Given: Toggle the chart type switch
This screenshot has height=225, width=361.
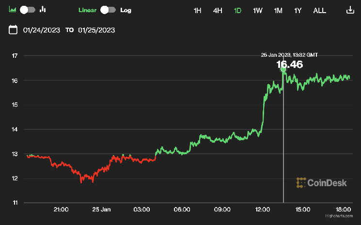Looking at the screenshot, I should [28, 10].
